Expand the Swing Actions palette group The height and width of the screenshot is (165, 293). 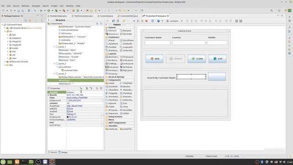[x=119, y=116]
